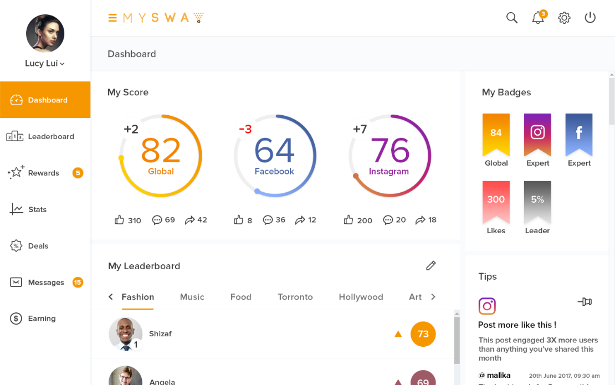Screen dimensions: 615x385
Task: Click the power logout icon
Action: click(590, 18)
